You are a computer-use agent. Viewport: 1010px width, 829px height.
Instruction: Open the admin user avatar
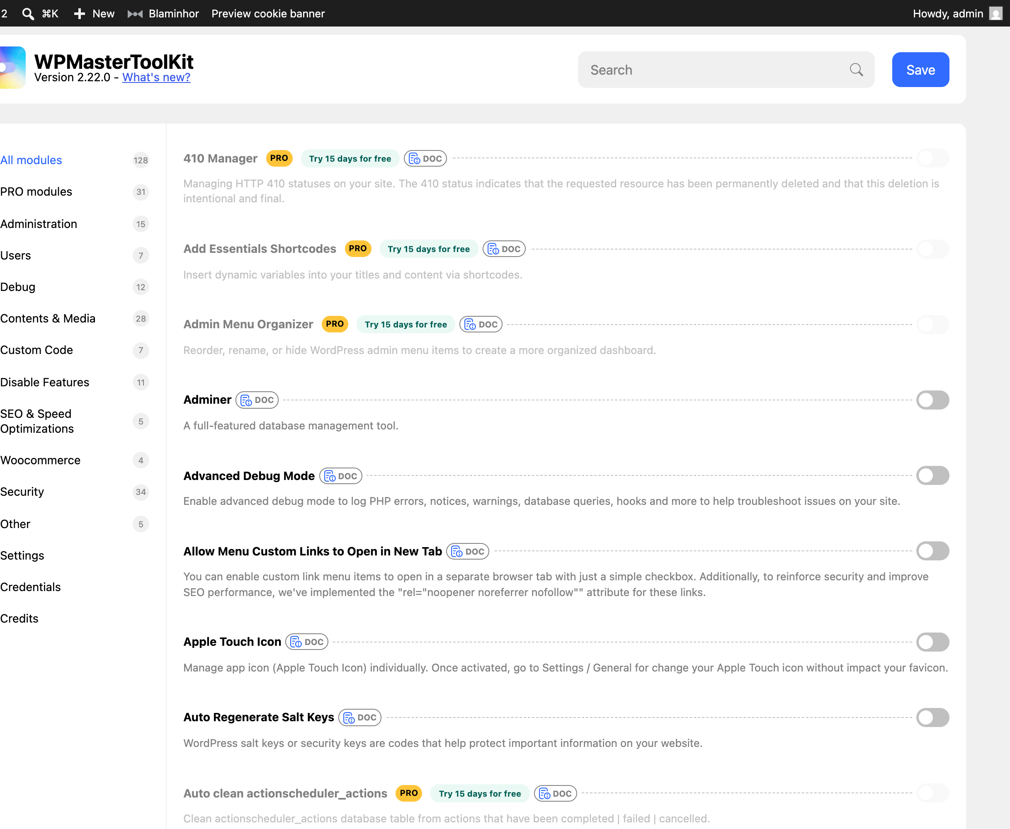click(x=995, y=13)
